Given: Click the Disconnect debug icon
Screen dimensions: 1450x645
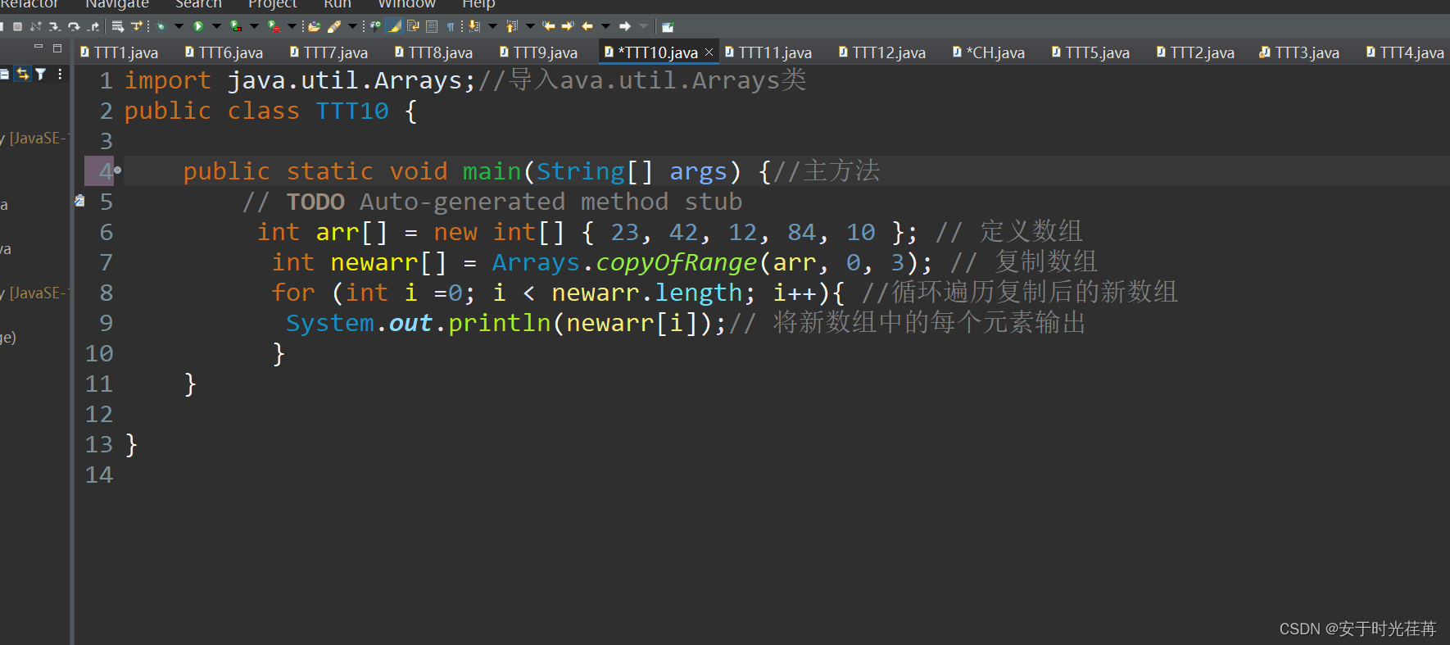Looking at the screenshot, I should coord(36,26).
